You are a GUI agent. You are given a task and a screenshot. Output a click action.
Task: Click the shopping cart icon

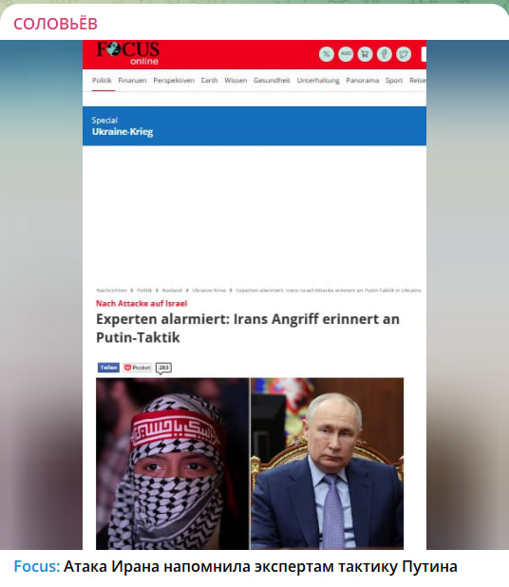coord(365,54)
